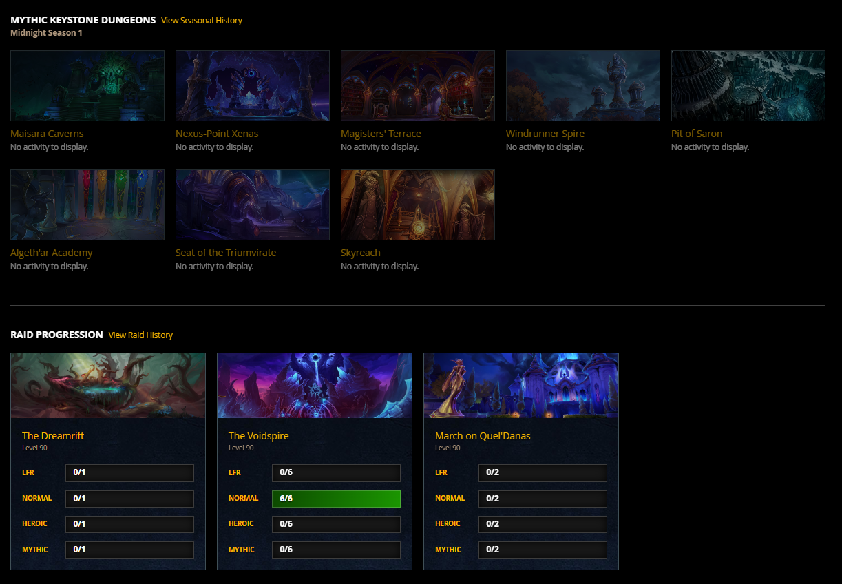This screenshot has height=584, width=842.
Task: Open The Voidspire raid title
Action: (259, 436)
